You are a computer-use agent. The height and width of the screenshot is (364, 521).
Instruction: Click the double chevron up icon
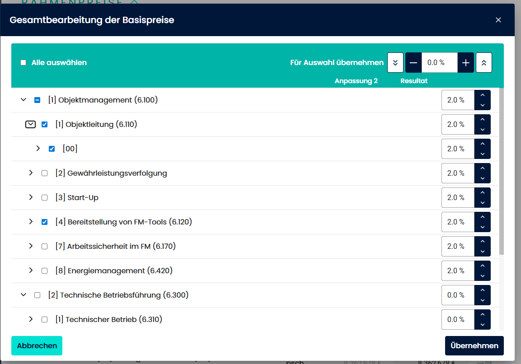pos(483,63)
